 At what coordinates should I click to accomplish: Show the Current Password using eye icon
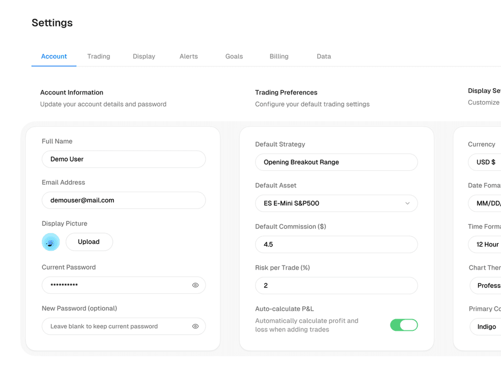coord(195,285)
